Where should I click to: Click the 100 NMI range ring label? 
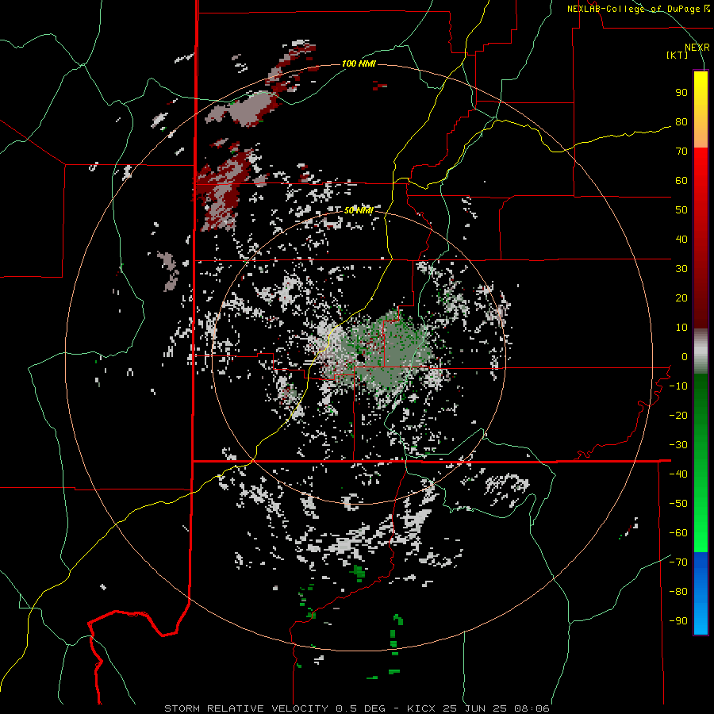(x=359, y=63)
